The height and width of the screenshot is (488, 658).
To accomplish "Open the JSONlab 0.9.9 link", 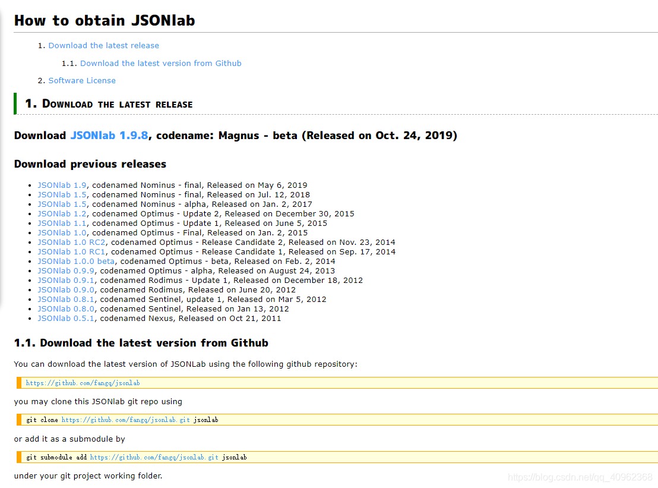I will coord(66,271).
